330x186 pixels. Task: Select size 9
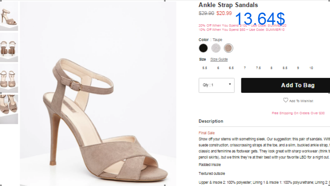click(x=298, y=68)
